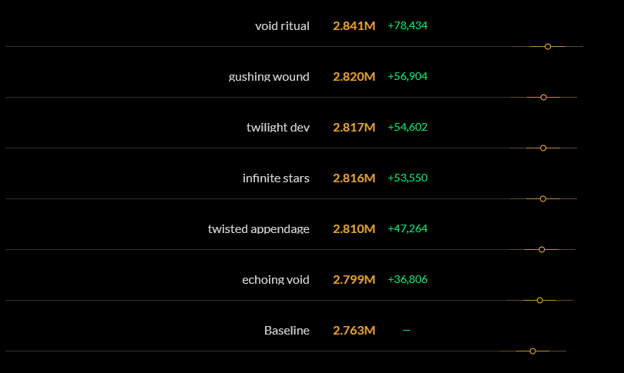This screenshot has height=373, width=624.
Task: Click the void ritual range marker circle
Action: click(548, 46)
